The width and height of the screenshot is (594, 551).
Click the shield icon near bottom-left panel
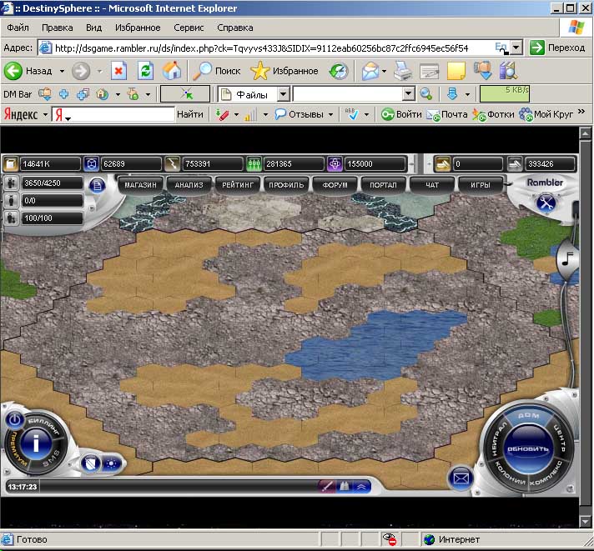91,463
